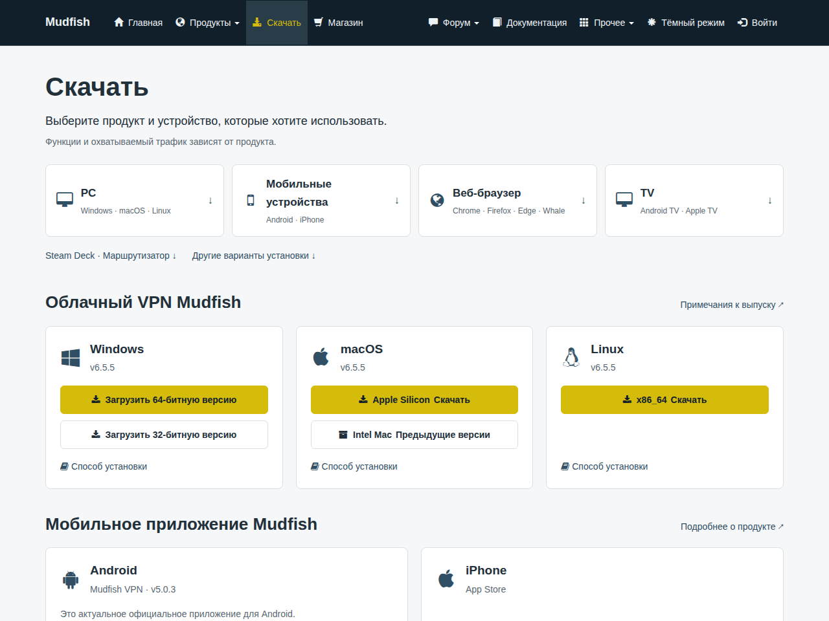Click the globe icon in Веб-браузер card
829x621 pixels.
(x=437, y=201)
